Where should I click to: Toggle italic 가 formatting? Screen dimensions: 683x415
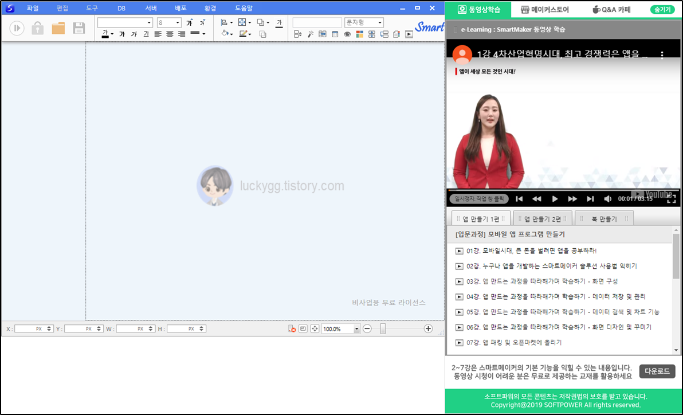(x=134, y=34)
